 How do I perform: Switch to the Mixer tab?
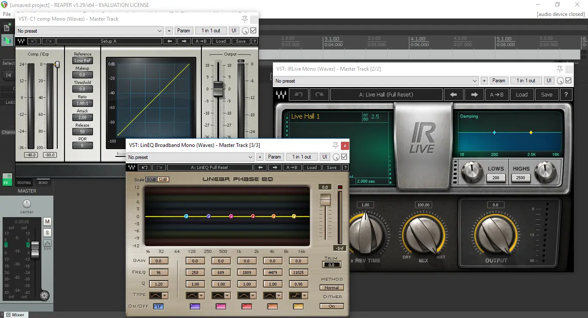coord(15,315)
